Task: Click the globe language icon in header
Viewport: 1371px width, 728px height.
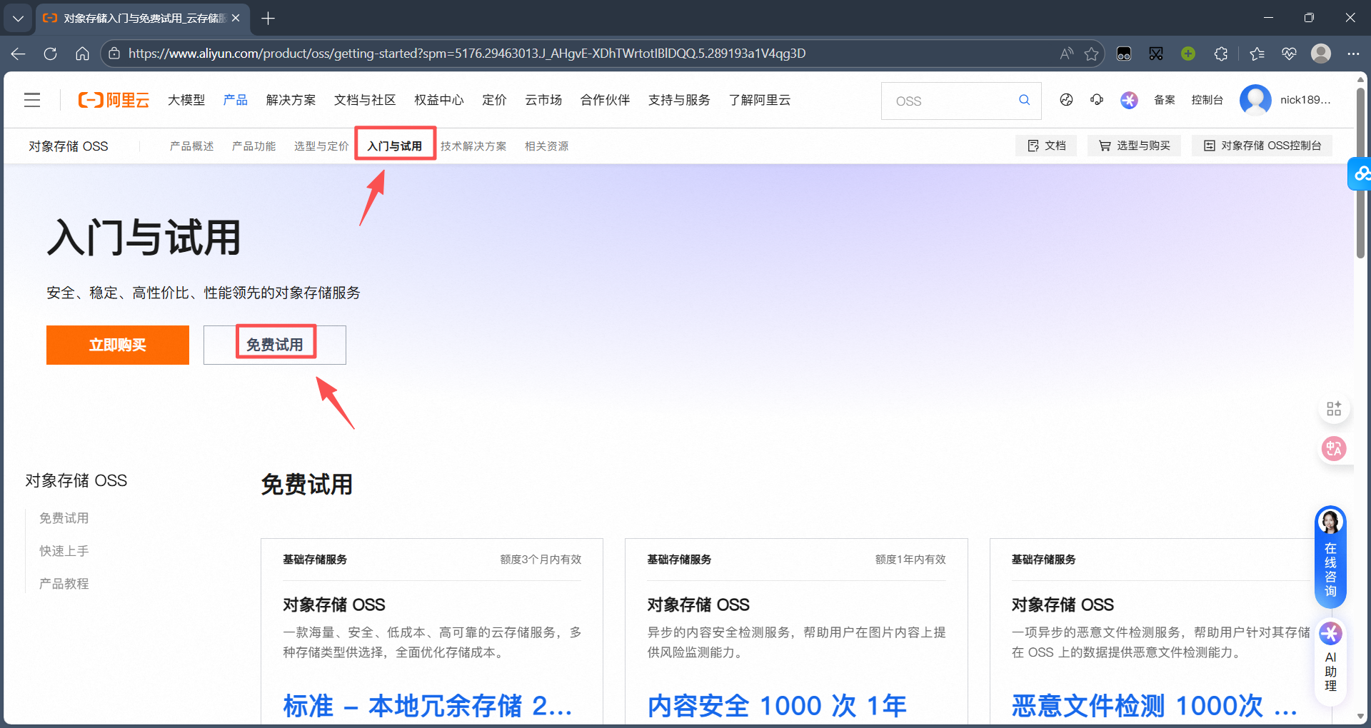Action: pyautogui.click(x=1066, y=100)
